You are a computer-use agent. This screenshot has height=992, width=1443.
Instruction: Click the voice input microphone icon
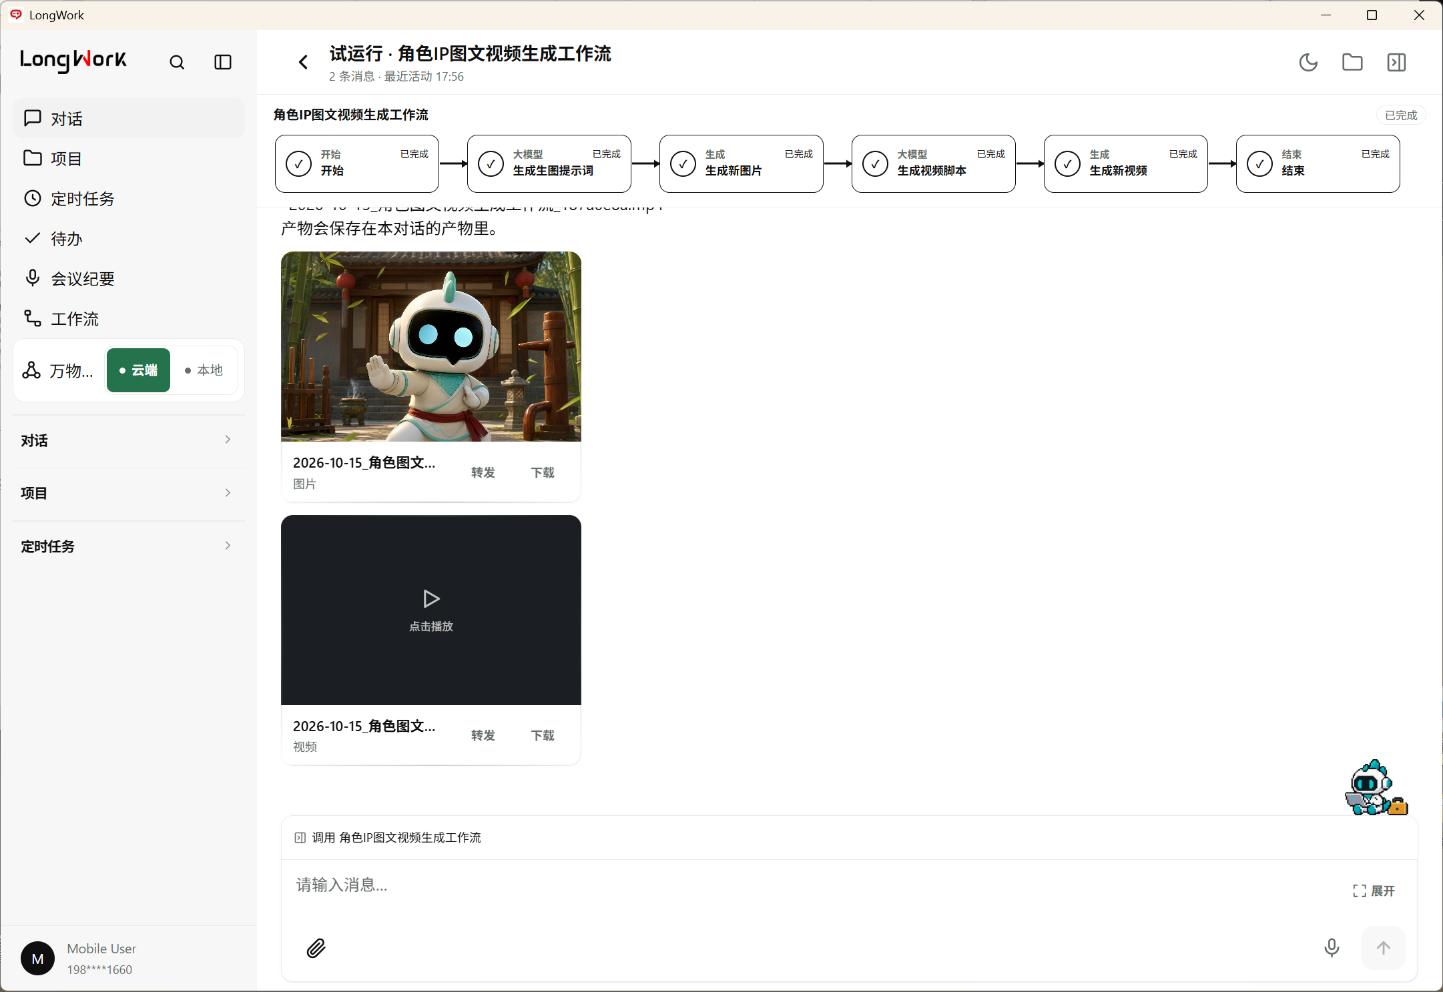[x=1332, y=948]
